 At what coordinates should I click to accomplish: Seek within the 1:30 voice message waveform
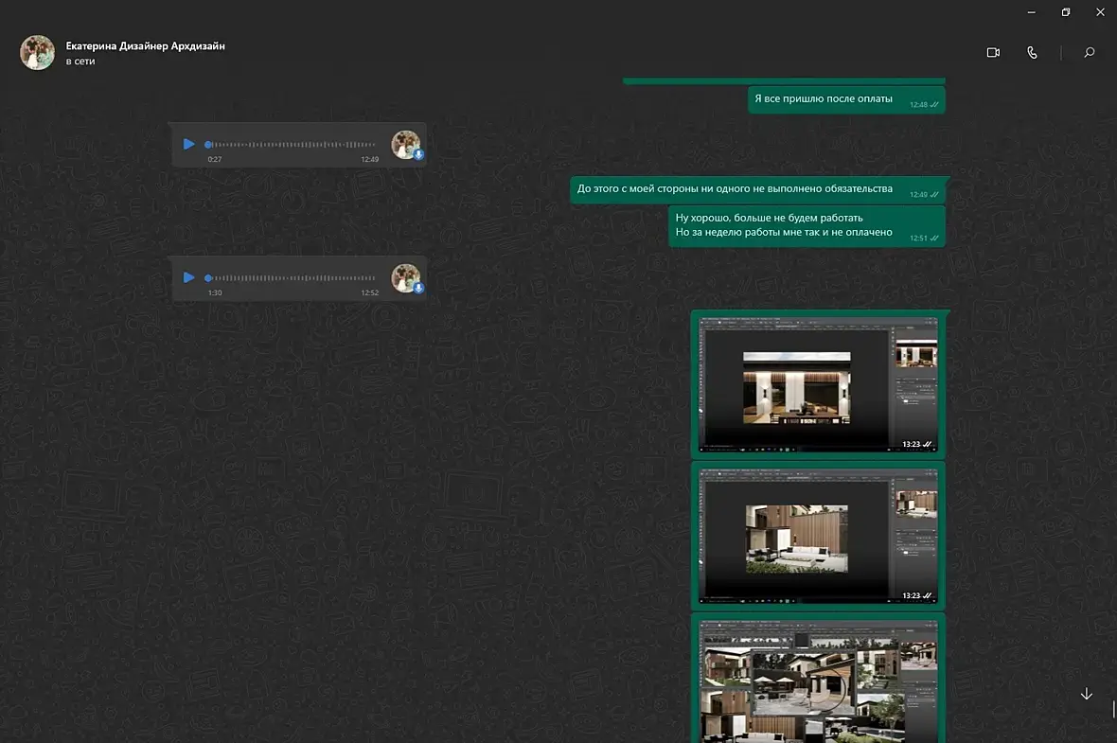(x=291, y=278)
